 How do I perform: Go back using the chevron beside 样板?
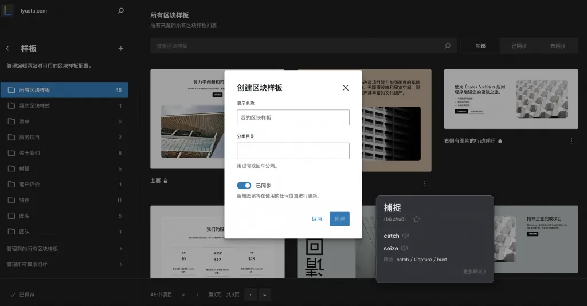[x=7, y=49]
